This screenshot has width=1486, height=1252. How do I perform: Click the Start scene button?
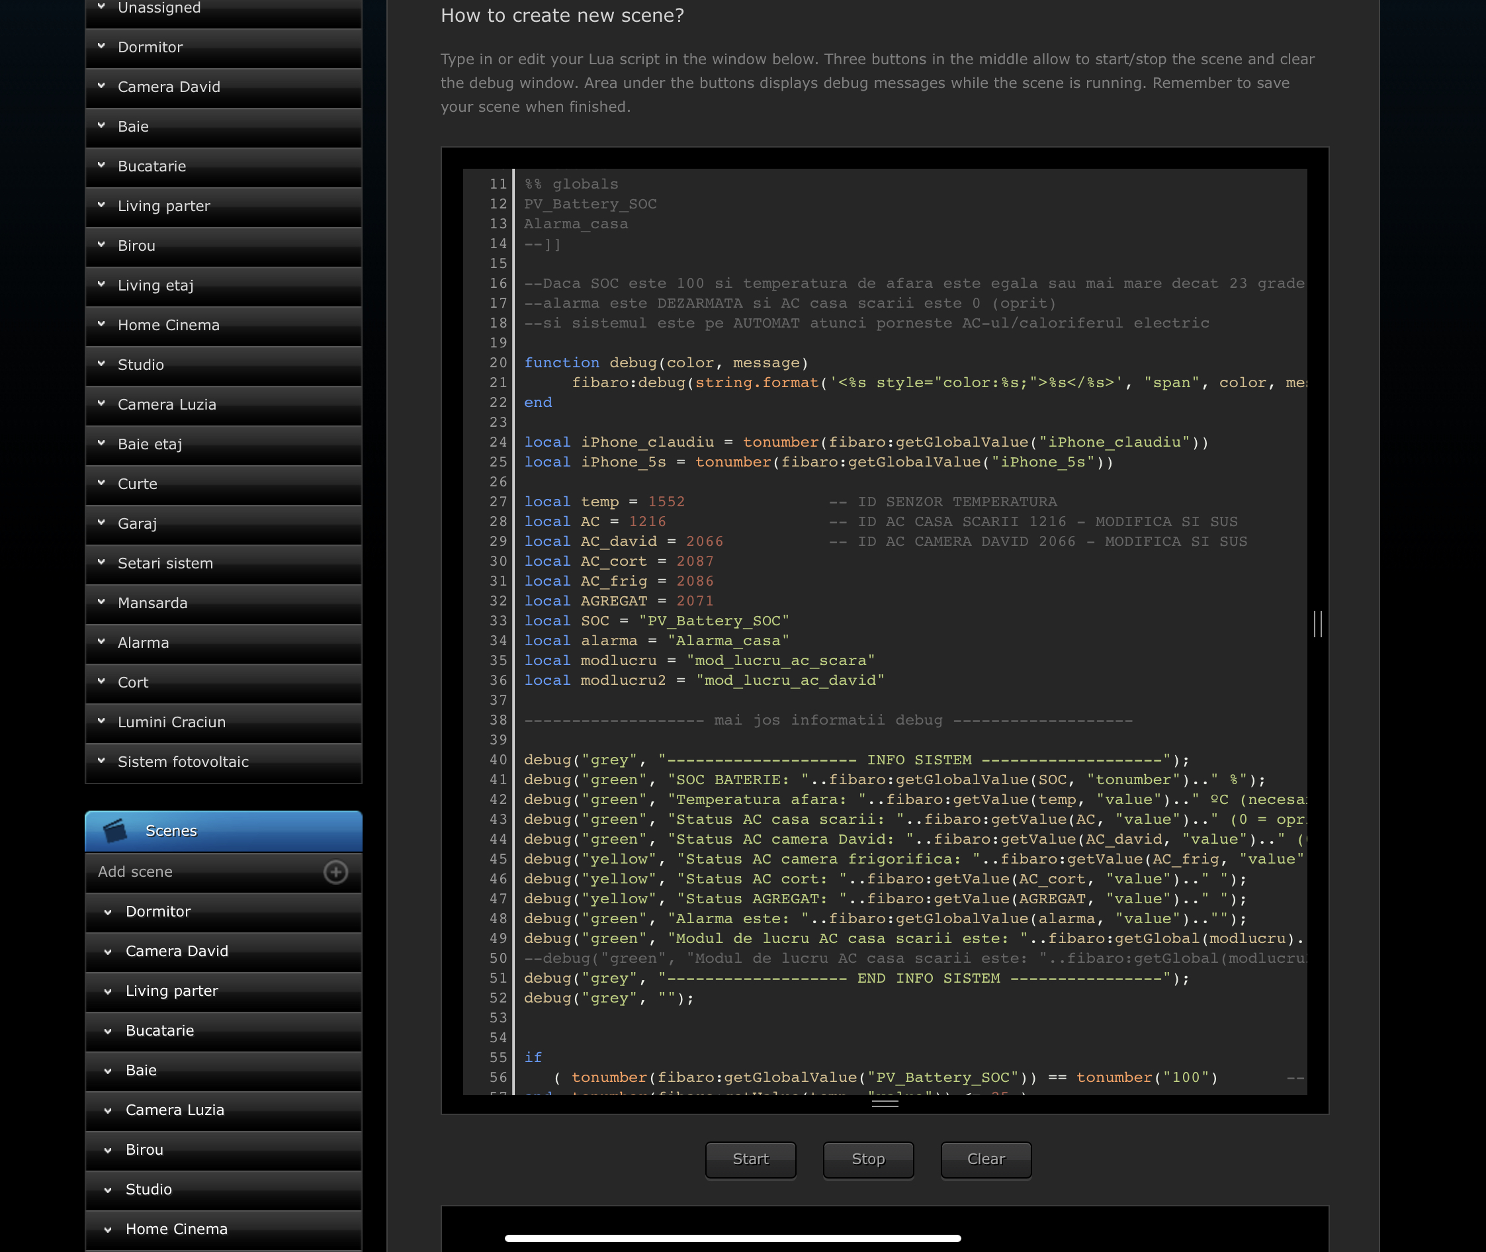click(750, 1160)
